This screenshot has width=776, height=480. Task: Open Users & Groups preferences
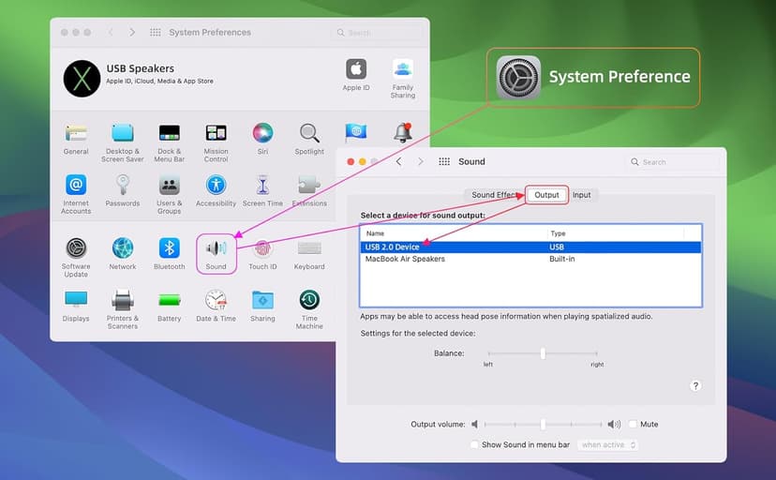[170, 185]
